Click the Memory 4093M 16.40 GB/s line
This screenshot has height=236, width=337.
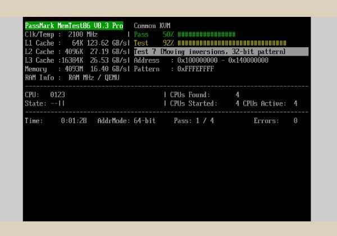(x=76, y=69)
